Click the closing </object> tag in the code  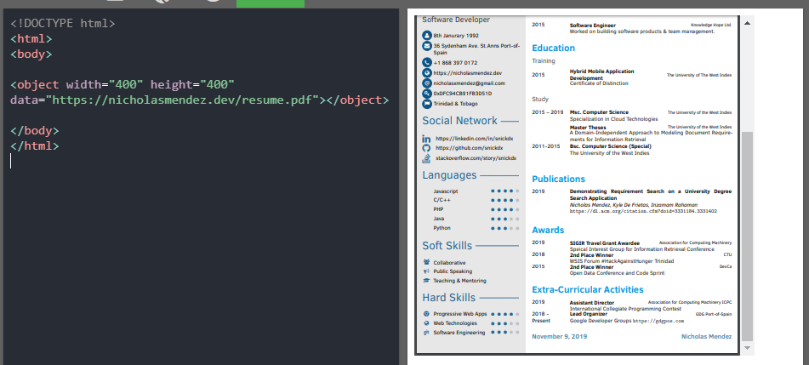(357, 100)
